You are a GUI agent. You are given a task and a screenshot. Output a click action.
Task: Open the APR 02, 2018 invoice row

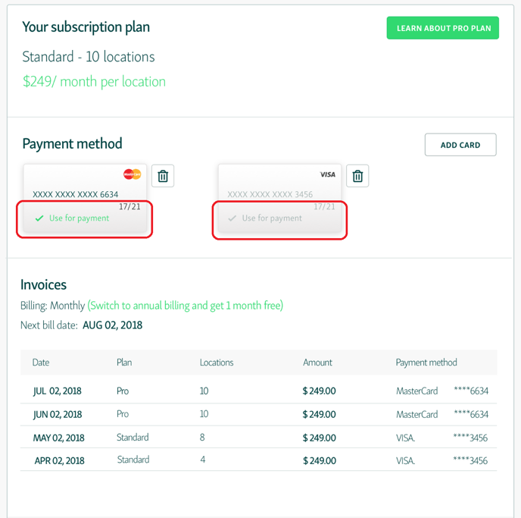pyautogui.click(x=258, y=460)
